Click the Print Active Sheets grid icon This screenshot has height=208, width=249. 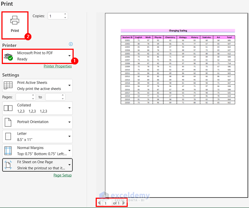click(8, 85)
